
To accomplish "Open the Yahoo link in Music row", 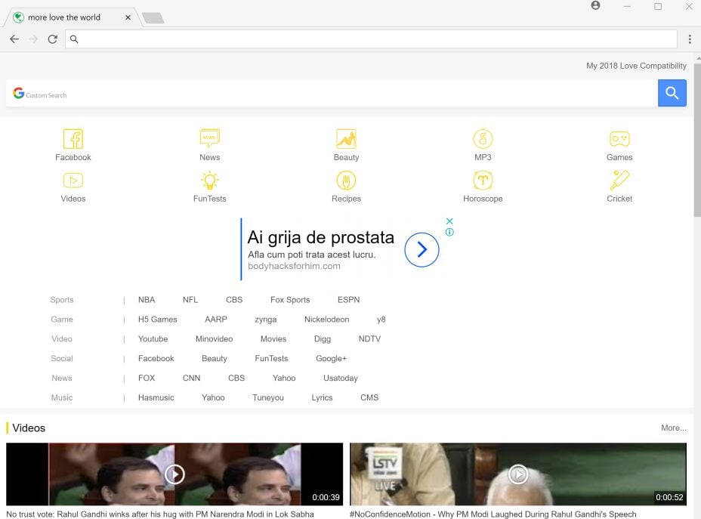I will tap(213, 397).
